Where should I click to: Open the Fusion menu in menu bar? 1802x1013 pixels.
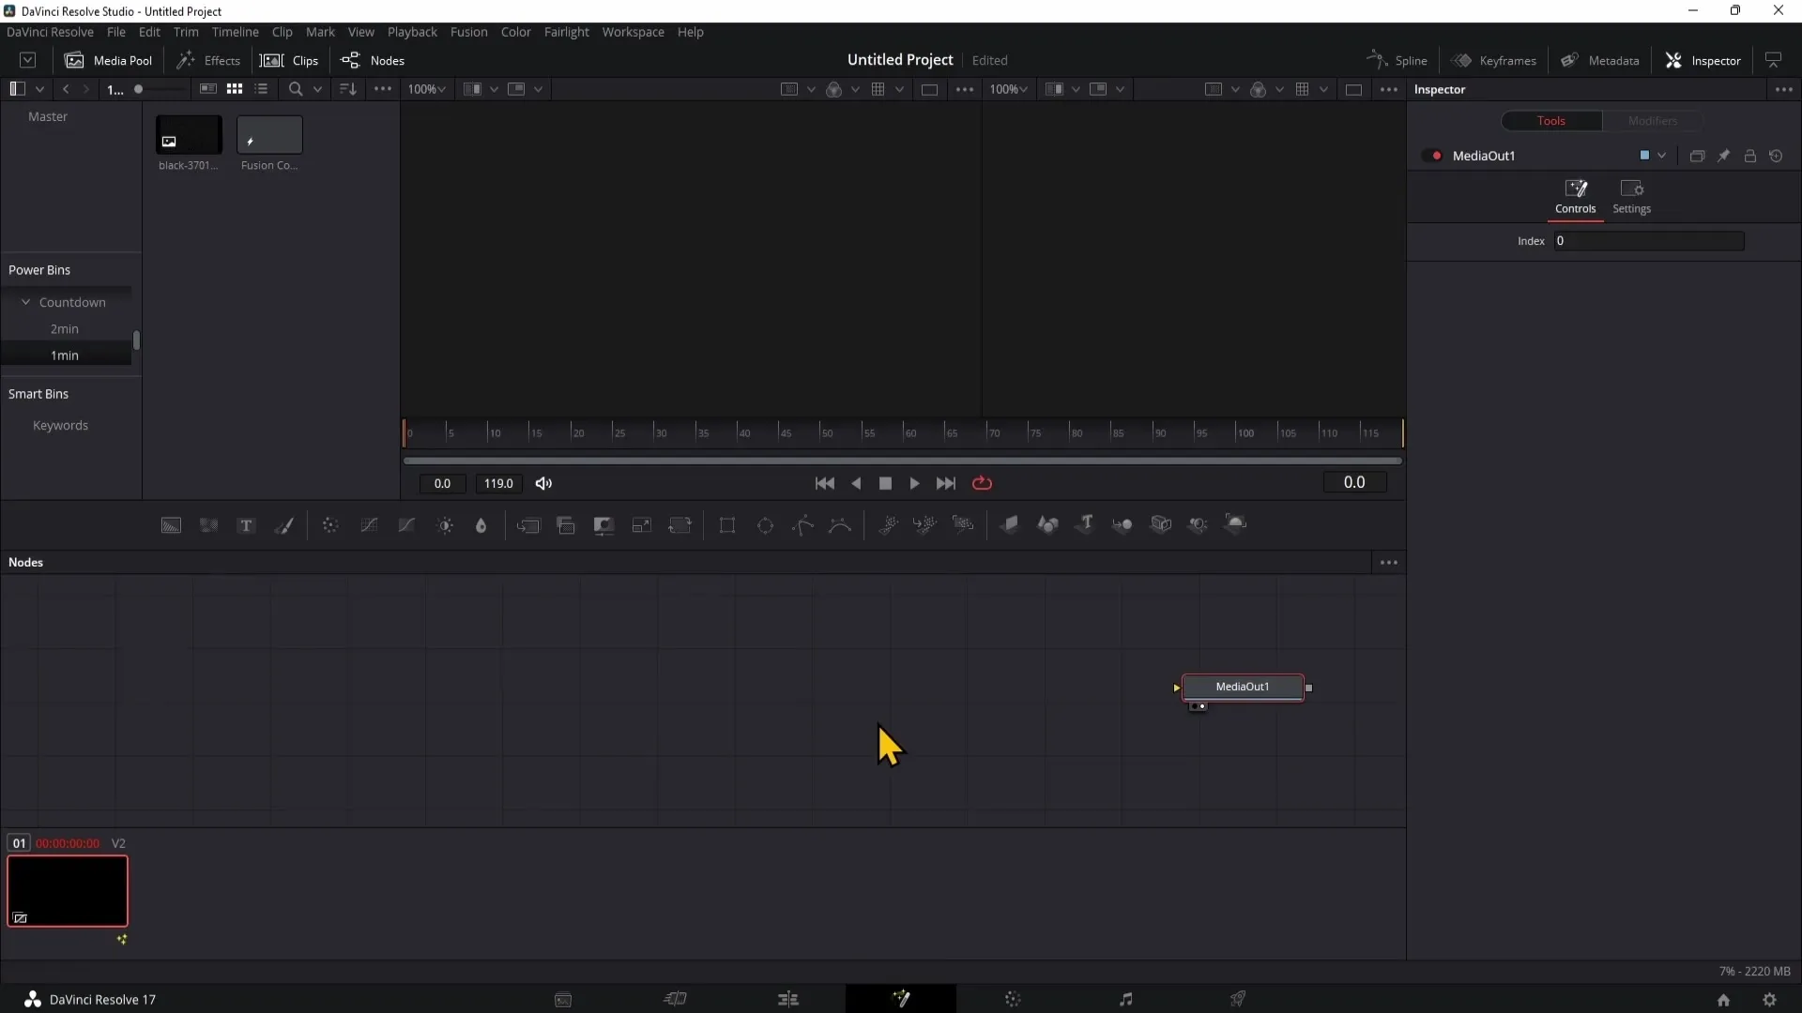[x=469, y=31]
